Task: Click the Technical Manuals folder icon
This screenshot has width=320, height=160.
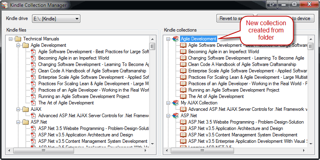Action: coord(18,39)
